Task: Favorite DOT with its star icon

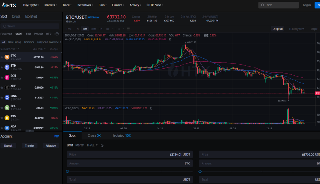Action: pos(2,77)
